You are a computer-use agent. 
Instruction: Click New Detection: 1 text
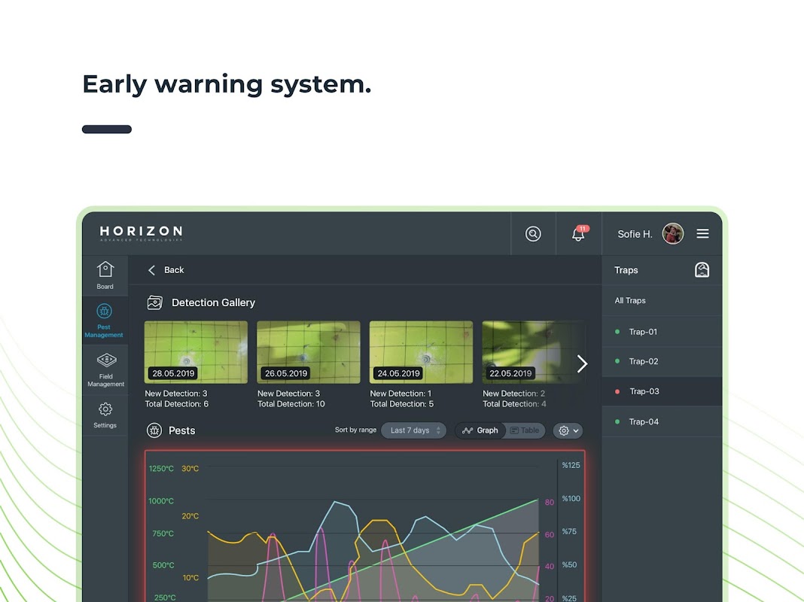click(400, 394)
